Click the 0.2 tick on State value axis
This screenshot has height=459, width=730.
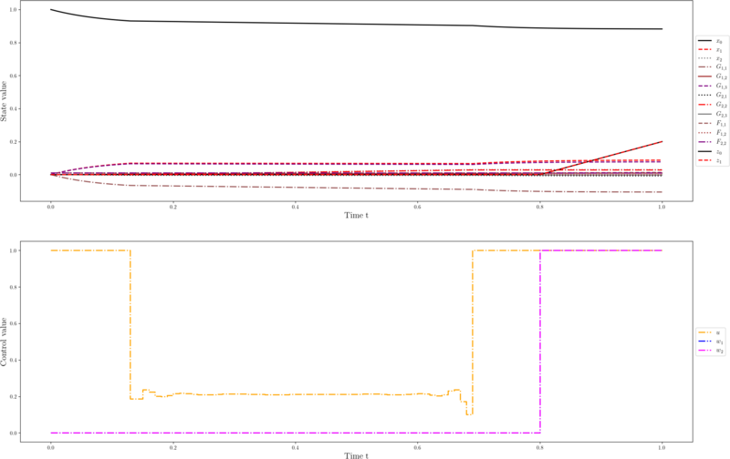pos(14,142)
